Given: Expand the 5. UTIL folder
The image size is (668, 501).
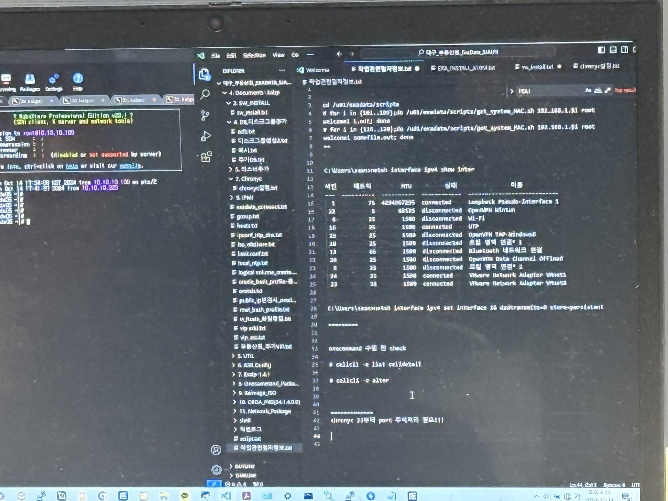Looking at the screenshot, I should tap(246, 356).
